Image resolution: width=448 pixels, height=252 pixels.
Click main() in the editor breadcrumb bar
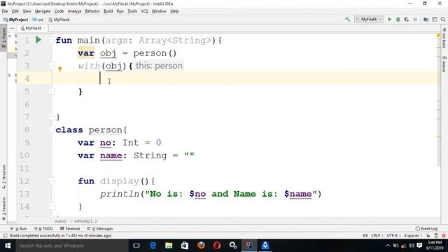tap(60, 221)
